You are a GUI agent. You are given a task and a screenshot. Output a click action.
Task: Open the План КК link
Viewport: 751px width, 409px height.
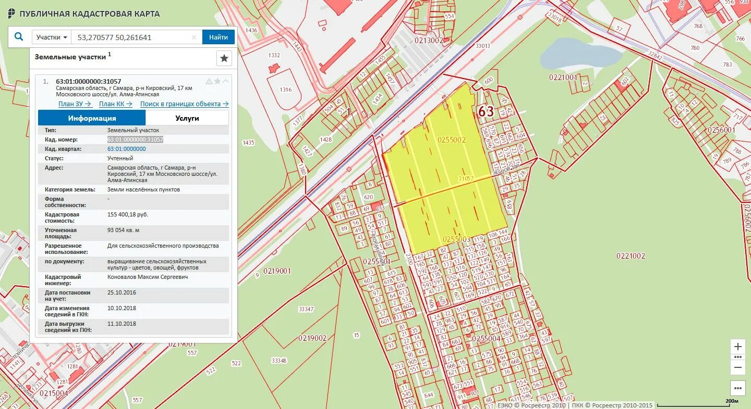coord(116,104)
